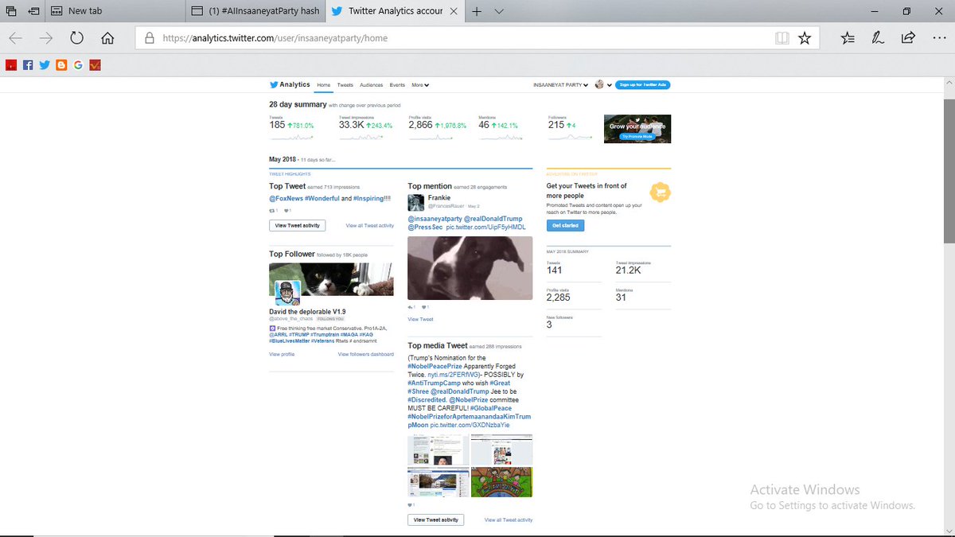The width and height of the screenshot is (955, 537).
Task: Open Facebook favorites bar shortcut
Action: (x=28, y=65)
